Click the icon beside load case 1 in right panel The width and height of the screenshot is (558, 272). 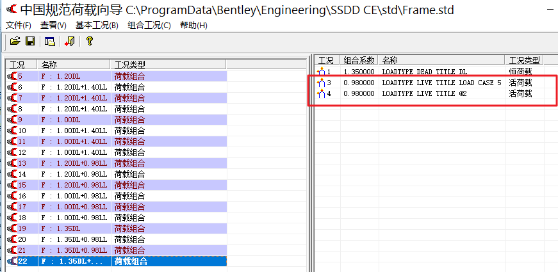(322, 72)
